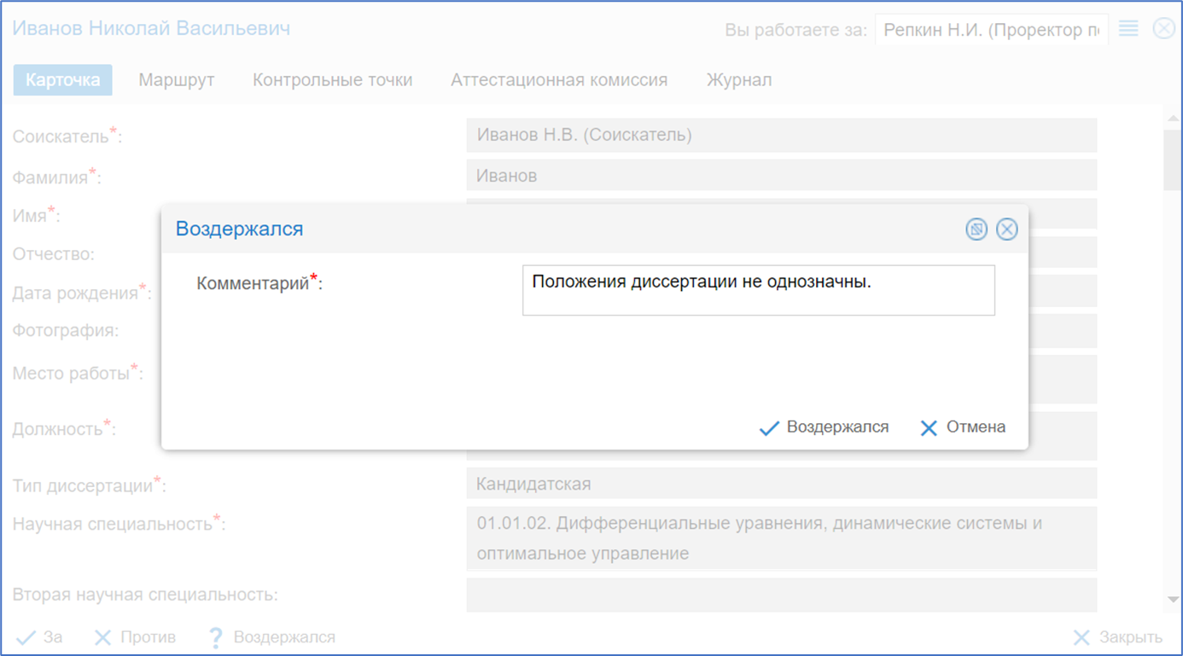Select the Карточка tab
The image size is (1183, 656).
63,80
